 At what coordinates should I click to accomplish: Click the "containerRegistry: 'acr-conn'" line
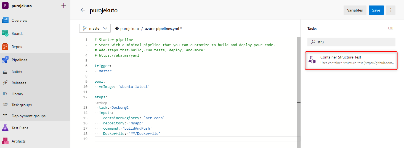point(134,118)
